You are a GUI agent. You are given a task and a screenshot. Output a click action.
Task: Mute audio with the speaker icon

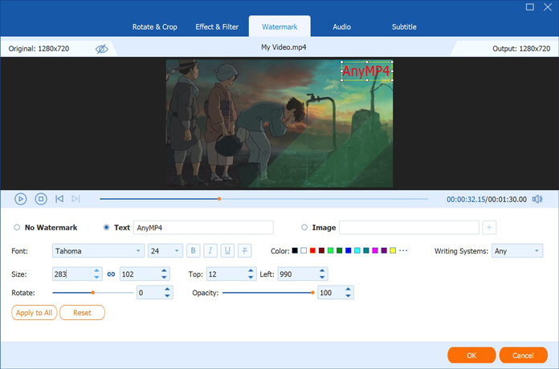(x=537, y=199)
